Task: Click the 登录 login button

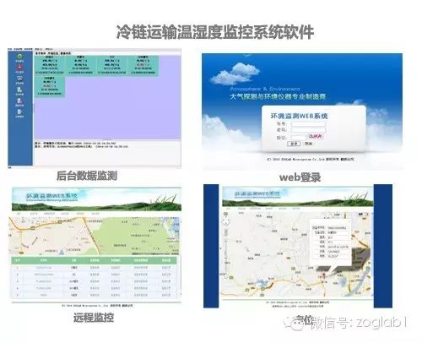Action: [294, 144]
